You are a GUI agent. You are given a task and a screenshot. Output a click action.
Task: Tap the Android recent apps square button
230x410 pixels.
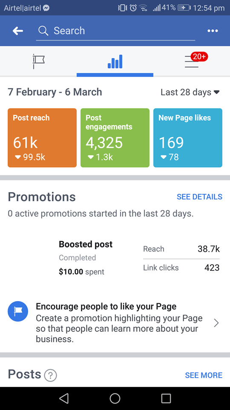tap(166, 398)
